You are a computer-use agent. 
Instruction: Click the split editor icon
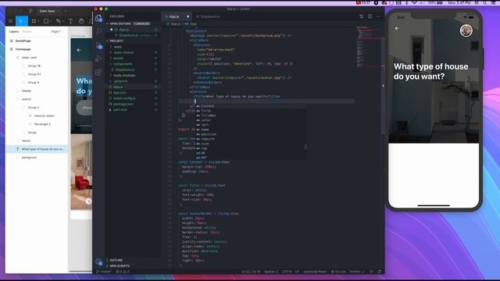(x=370, y=16)
